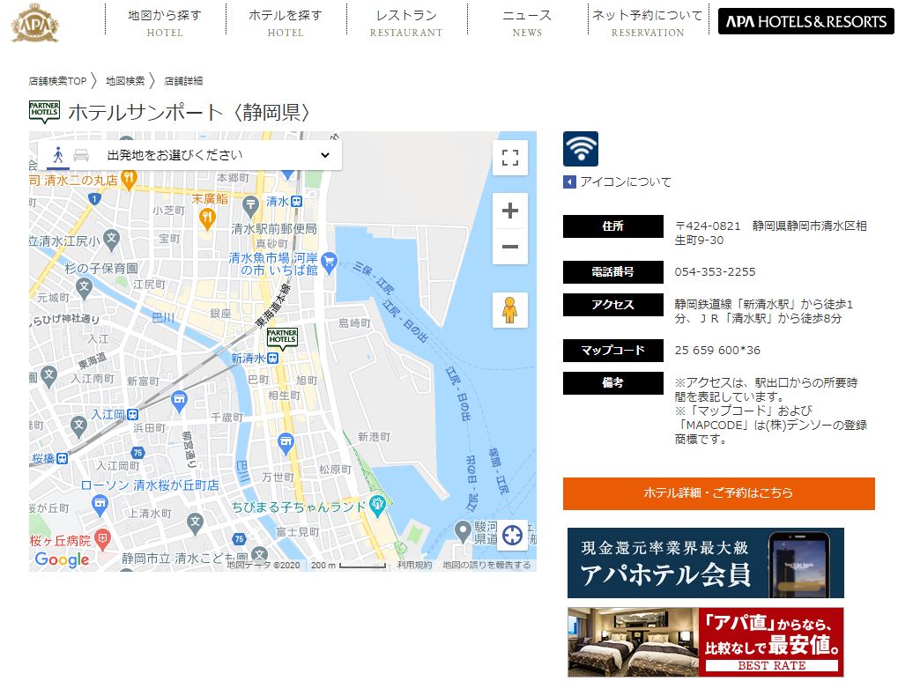Click ホテル詳細・ご予約はこちら orange button
Screen dimensions: 898x696
[719, 493]
